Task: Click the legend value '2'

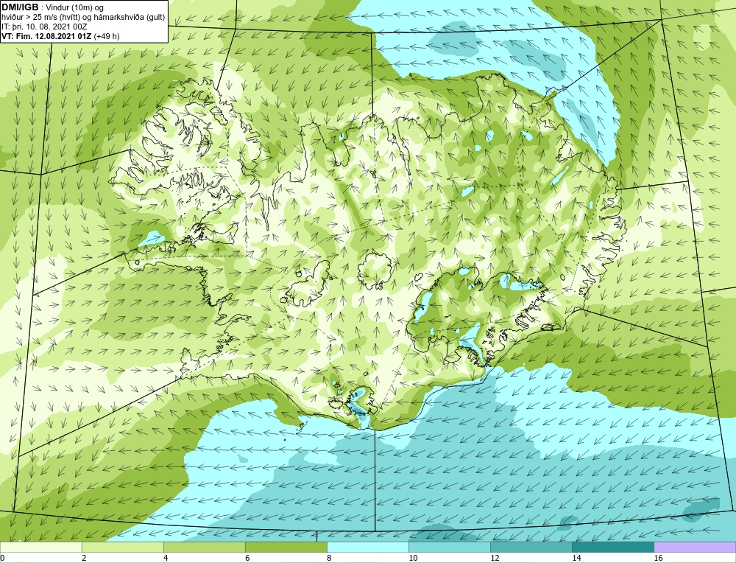Action: 84,558
